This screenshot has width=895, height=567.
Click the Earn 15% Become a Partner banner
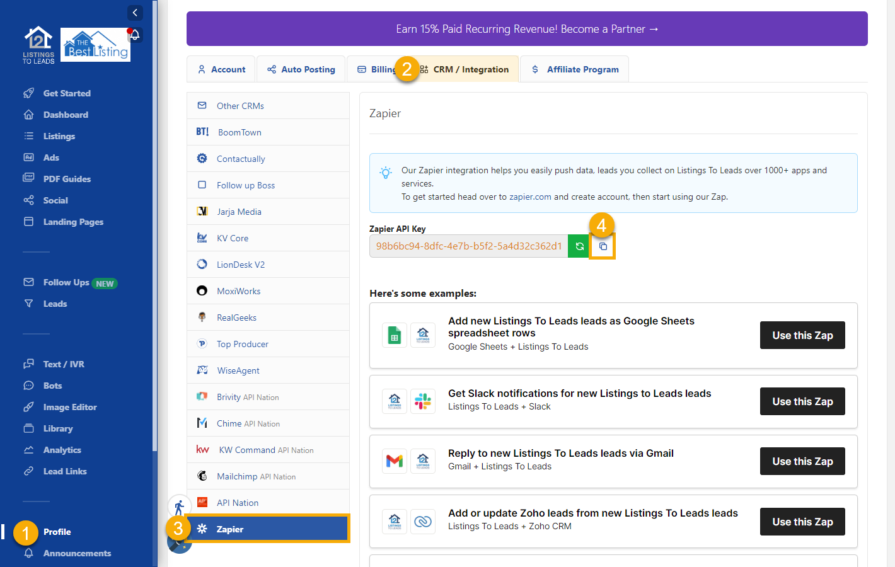527,28
